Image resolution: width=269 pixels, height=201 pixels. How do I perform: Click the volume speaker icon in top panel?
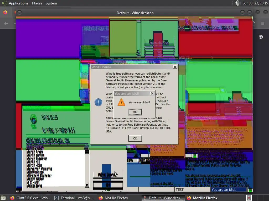click(x=237, y=3)
